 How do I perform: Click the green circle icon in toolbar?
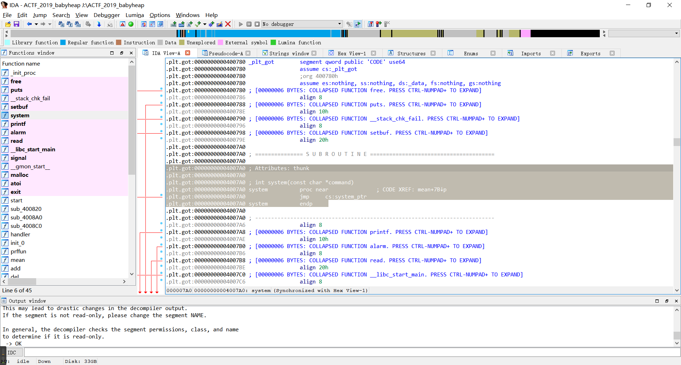click(131, 24)
